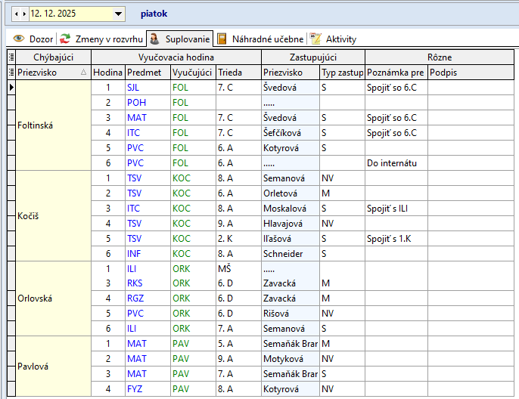Image resolution: width=519 pixels, height=399 pixels.
Task: Open the Náhradné učebne tab
Action: [x=260, y=39]
